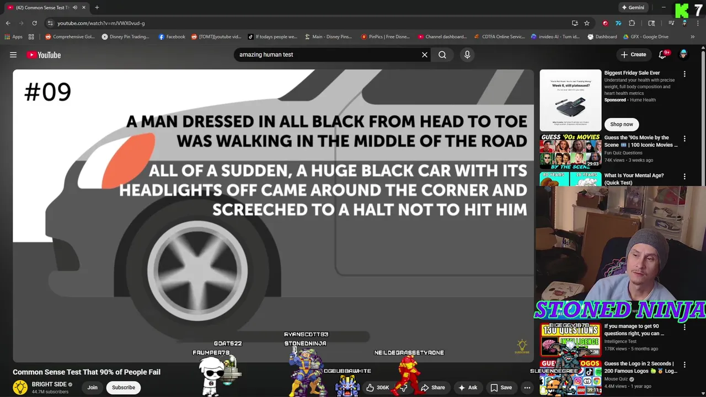Screen dimensions: 706x397
Task: Open the Dashboard bookmark
Action: coord(602,37)
